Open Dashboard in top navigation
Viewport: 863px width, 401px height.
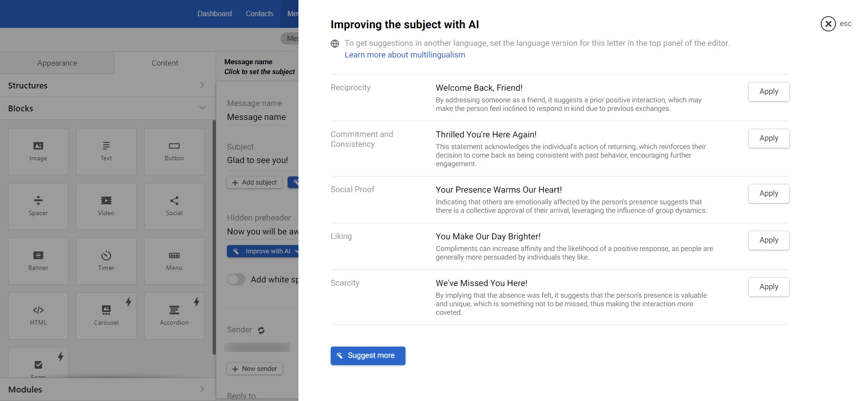pos(214,13)
